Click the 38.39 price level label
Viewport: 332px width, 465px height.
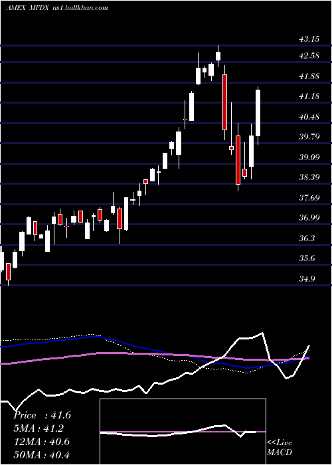point(309,177)
